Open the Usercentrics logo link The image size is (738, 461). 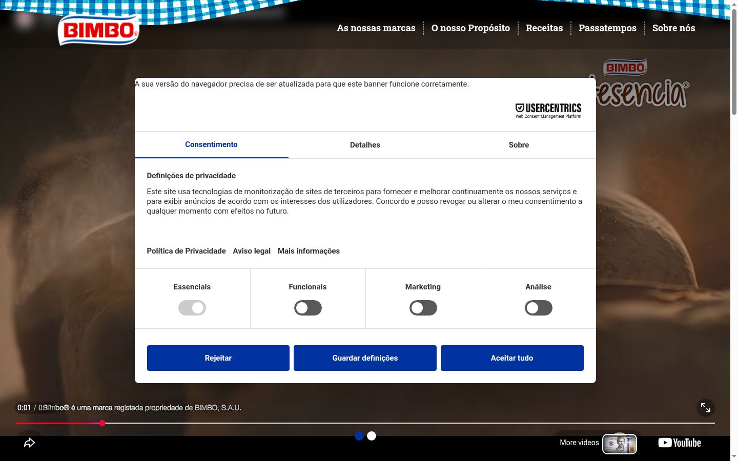click(548, 111)
